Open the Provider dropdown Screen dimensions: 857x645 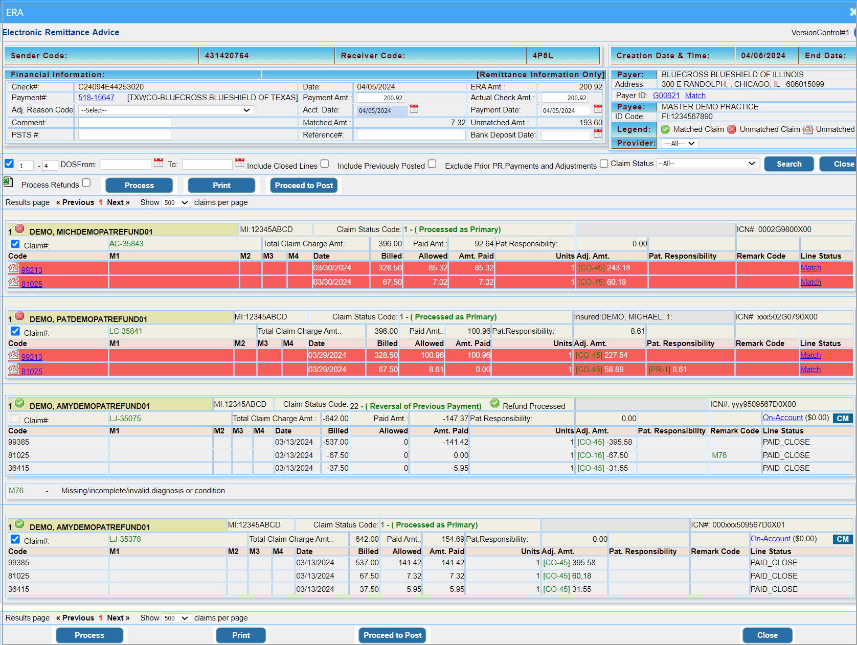[x=680, y=144]
